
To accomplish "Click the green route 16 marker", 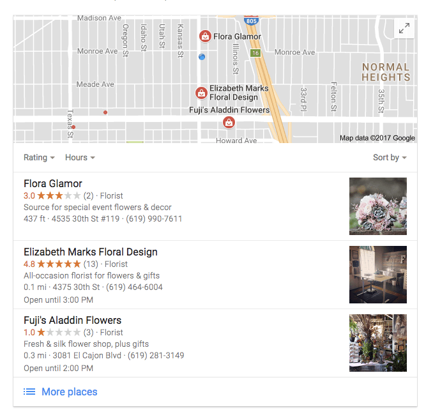I will 255,53.
